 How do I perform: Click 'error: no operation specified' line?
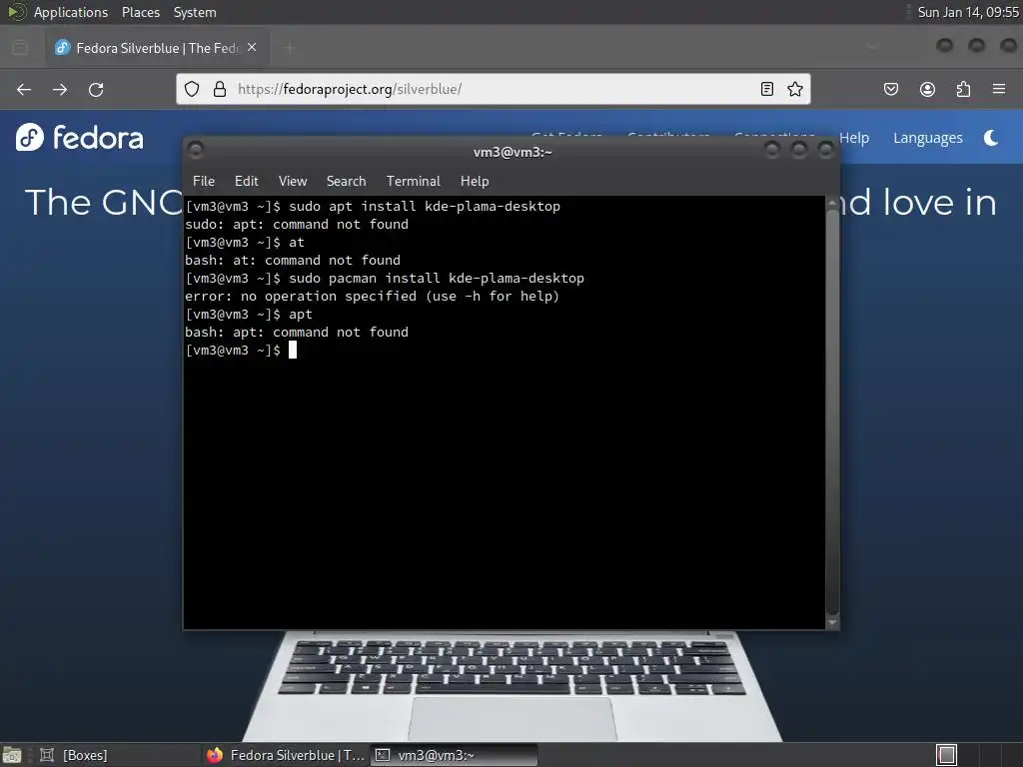pyautogui.click(x=372, y=296)
